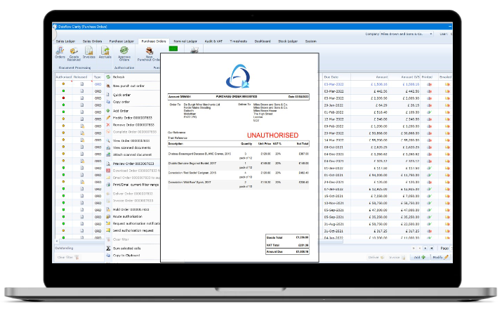The height and width of the screenshot is (311, 502).
Task: Switch to the Nominal Ledger tab
Action: click(185, 41)
